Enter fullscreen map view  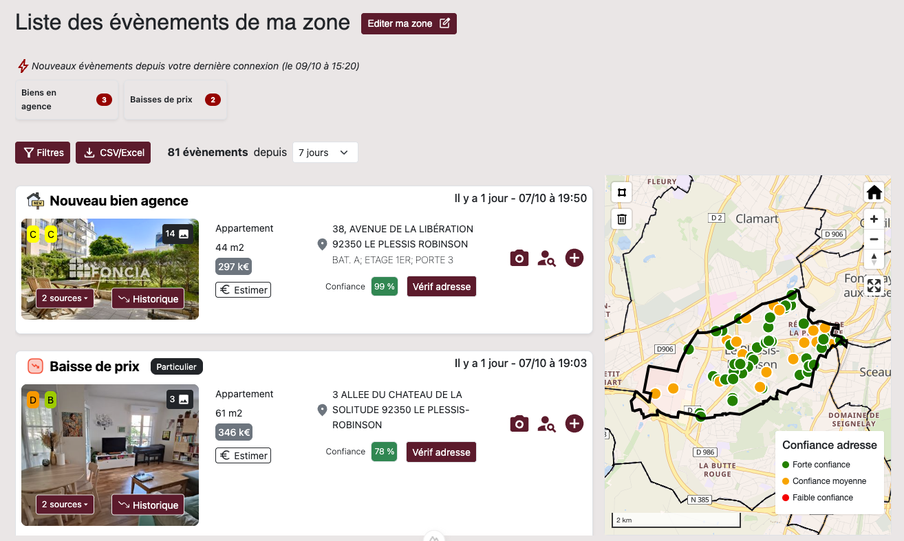point(874,286)
